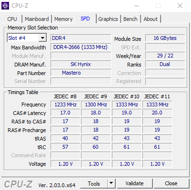Click the Max Bandwidth DDR4-2666 field
Image resolution: width=191 pixels, height=190 pixels.
[x=81, y=47]
